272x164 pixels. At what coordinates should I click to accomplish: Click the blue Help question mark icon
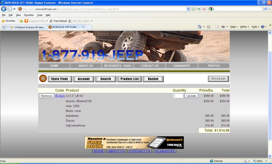[x=262, y=27]
